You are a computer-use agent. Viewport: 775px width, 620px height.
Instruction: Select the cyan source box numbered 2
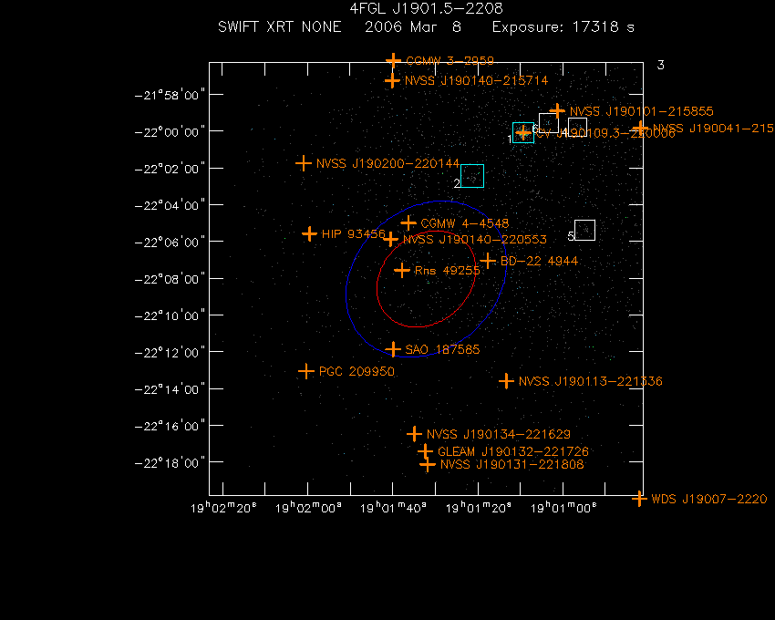pyautogui.click(x=472, y=176)
